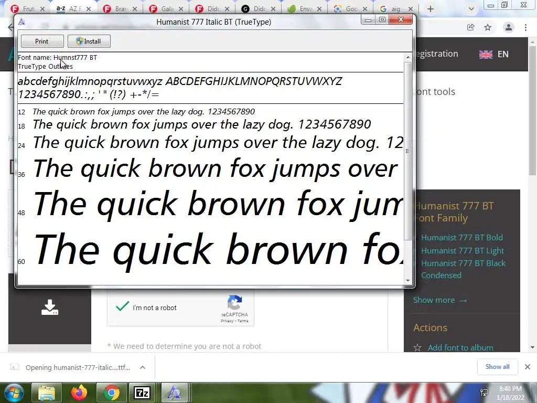The image size is (537, 403).
Task: Click Show all downloads button
Action: [497, 367]
